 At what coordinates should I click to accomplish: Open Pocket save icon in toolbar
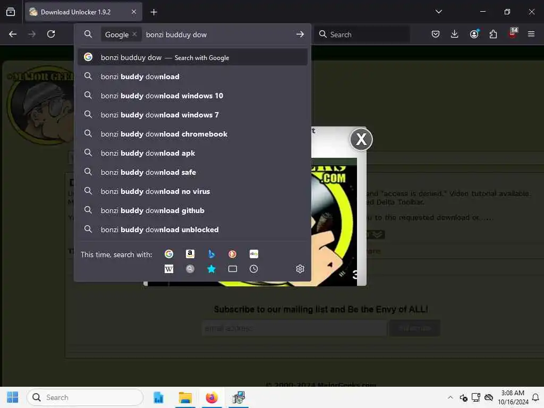tap(436, 34)
